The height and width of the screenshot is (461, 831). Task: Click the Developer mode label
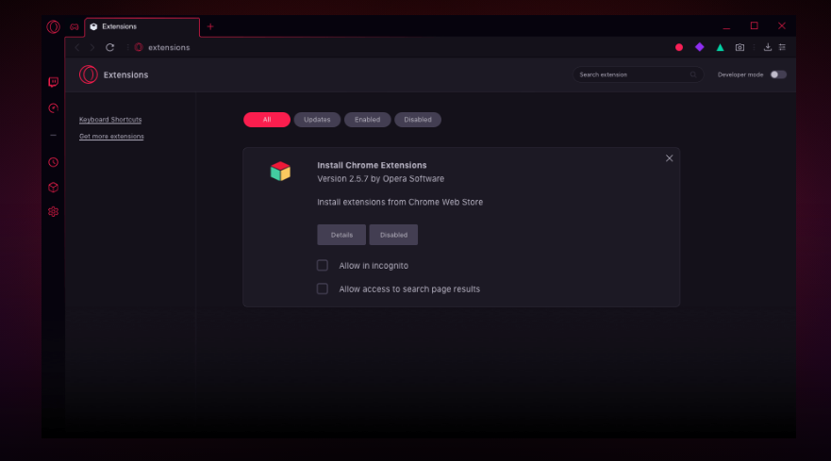pyautogui.click(x=740, y=74)
